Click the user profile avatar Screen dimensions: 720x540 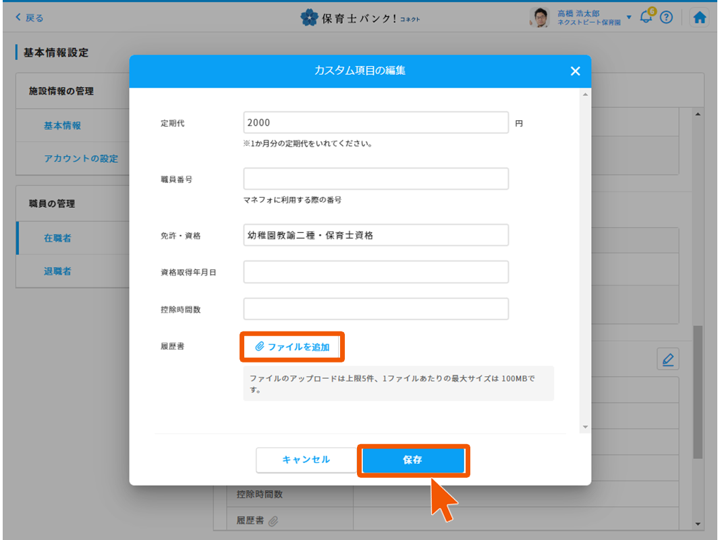coord(540,18)
